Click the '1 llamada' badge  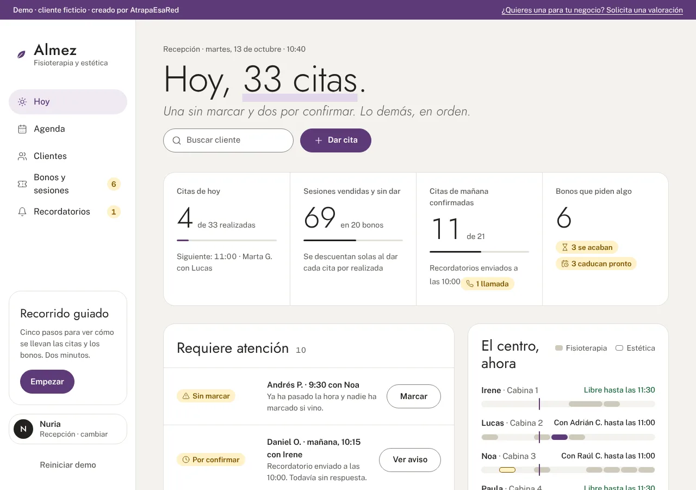click(487, 284)
